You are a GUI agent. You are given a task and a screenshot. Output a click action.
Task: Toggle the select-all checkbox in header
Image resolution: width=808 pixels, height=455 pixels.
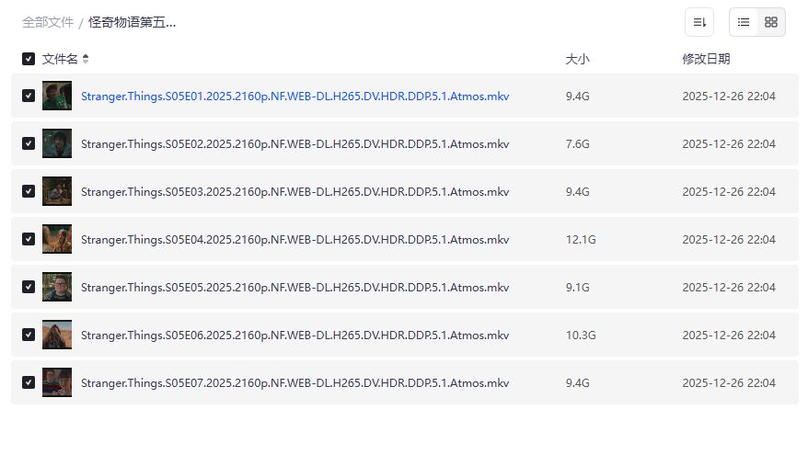29,59
